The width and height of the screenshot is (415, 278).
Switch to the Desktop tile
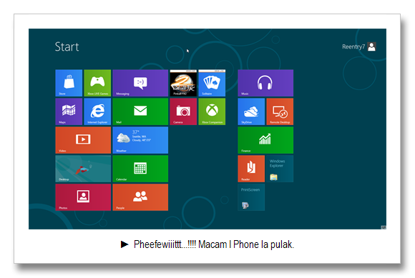[83, 169]
